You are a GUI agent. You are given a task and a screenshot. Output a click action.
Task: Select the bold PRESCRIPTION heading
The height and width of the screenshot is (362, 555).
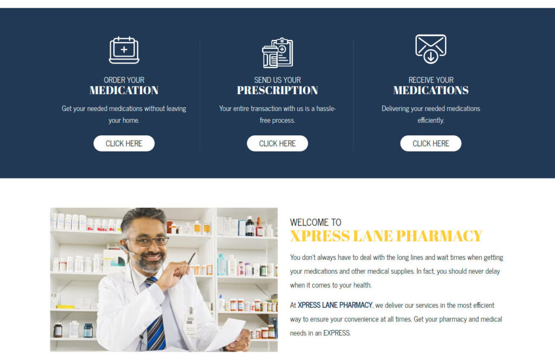277,90
